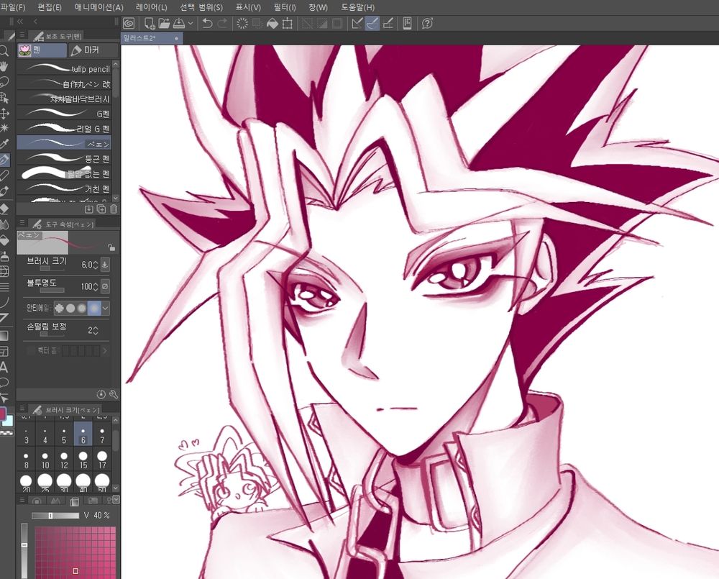
Task: Toggle the brush stroke lock icon
Action: pyautogui.click(x=111, y=247)
